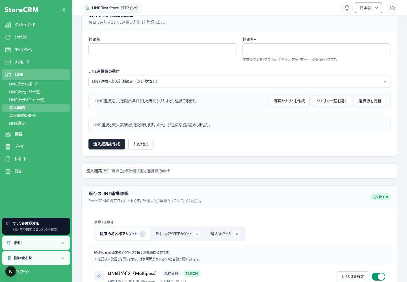Click the message envelope icon

coord(8,62)
